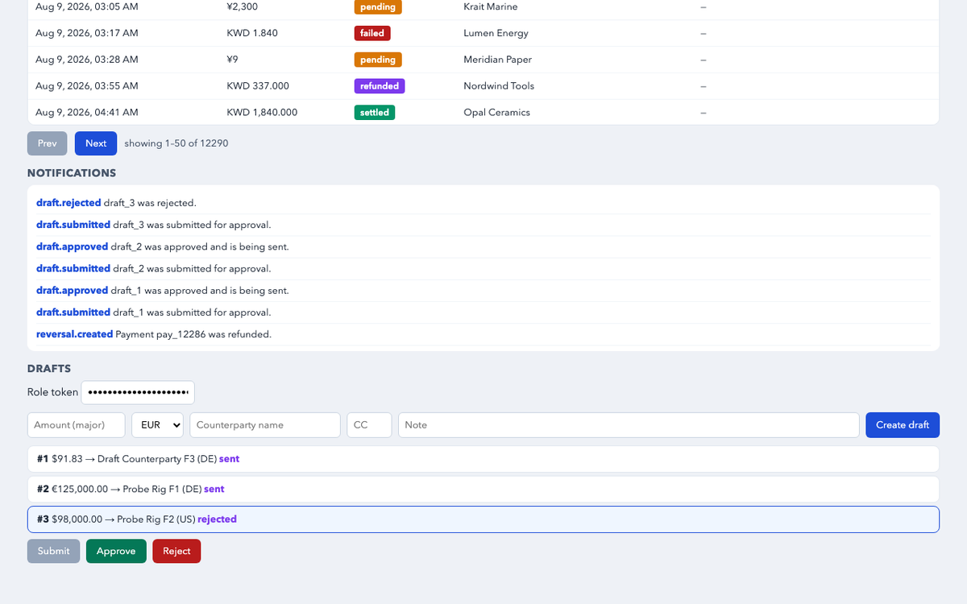Click the rejected status on draft #3
The image size is (967, 604).
[217, 519]
